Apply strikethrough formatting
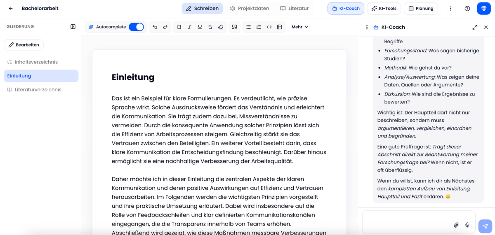This screenshot has width=495, height=235. [x=210, y=27]
